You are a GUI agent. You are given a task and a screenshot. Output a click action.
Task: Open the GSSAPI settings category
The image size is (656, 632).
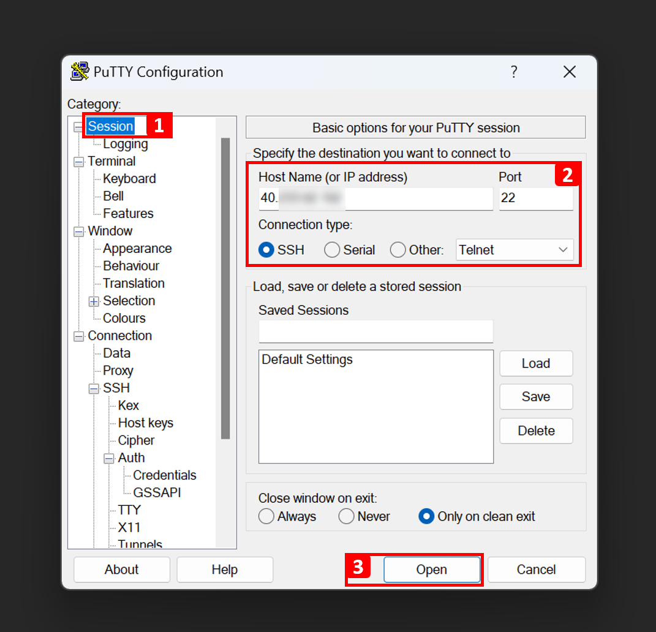157,492
